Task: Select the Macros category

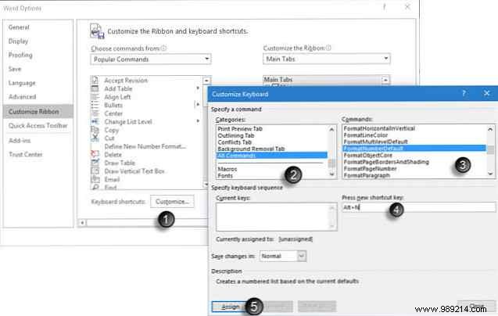Action: pyautogui.click(x=228, y=169)
